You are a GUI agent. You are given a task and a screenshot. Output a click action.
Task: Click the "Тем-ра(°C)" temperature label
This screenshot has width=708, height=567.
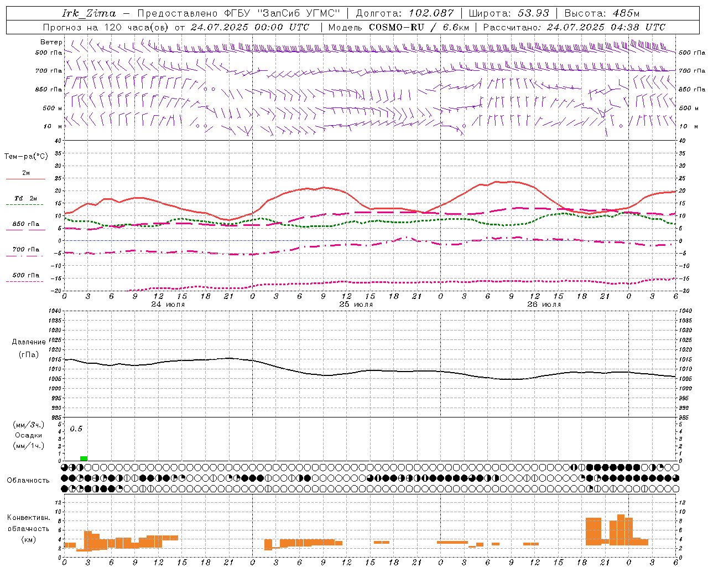pos(26,157)
